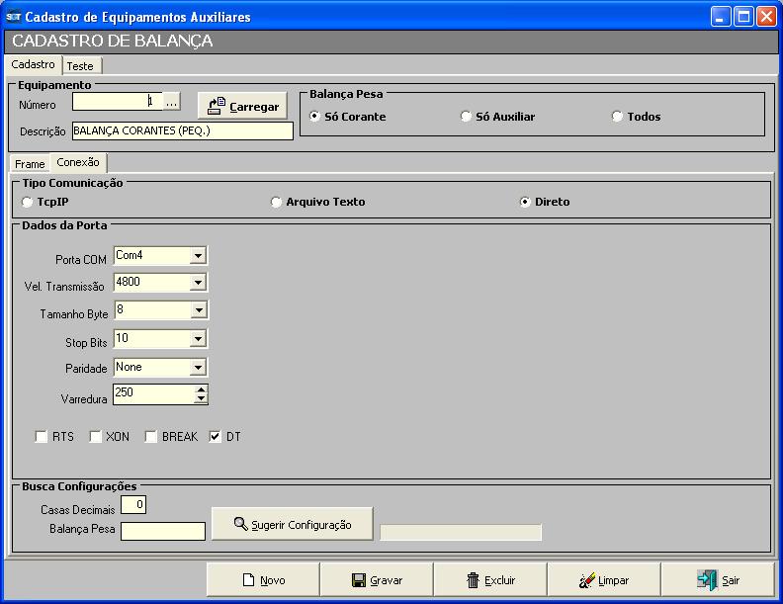This screenshot has width=783, height=604.
Task: Click Excluir trash can button
Action: [x=490, y=580]
